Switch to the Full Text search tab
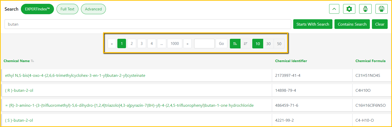 coord(67,9)
